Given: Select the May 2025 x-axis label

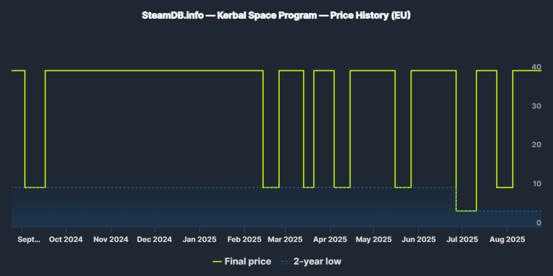Looking at the screenshot, I should click(x=374, y=239).
